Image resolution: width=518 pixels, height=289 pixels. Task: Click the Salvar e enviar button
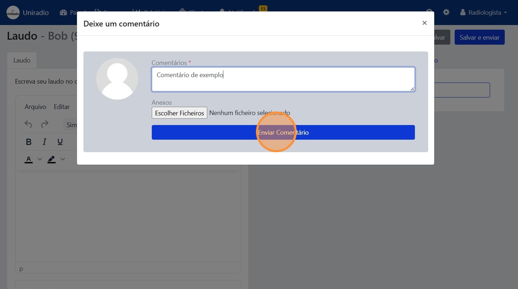[479, 38]
